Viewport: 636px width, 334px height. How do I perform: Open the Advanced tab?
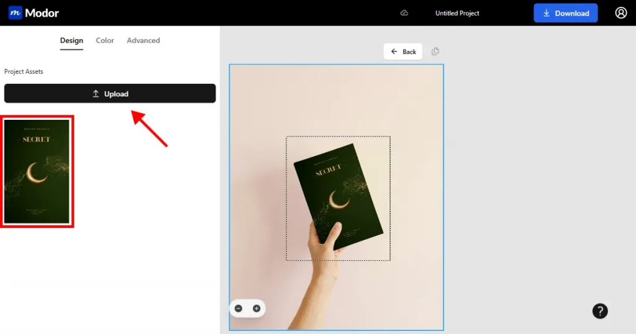[143, 40]
